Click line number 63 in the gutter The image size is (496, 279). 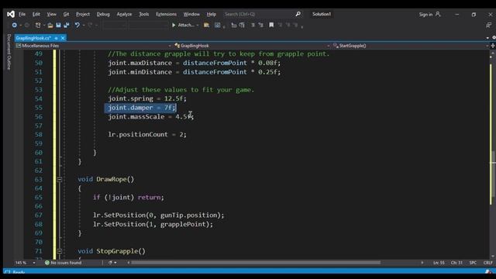click(38, 180)
